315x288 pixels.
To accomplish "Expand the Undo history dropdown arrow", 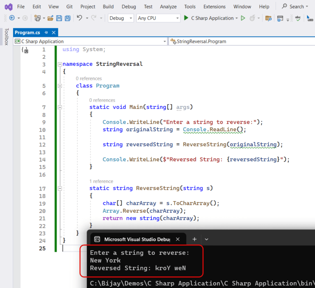I will 87,18.
